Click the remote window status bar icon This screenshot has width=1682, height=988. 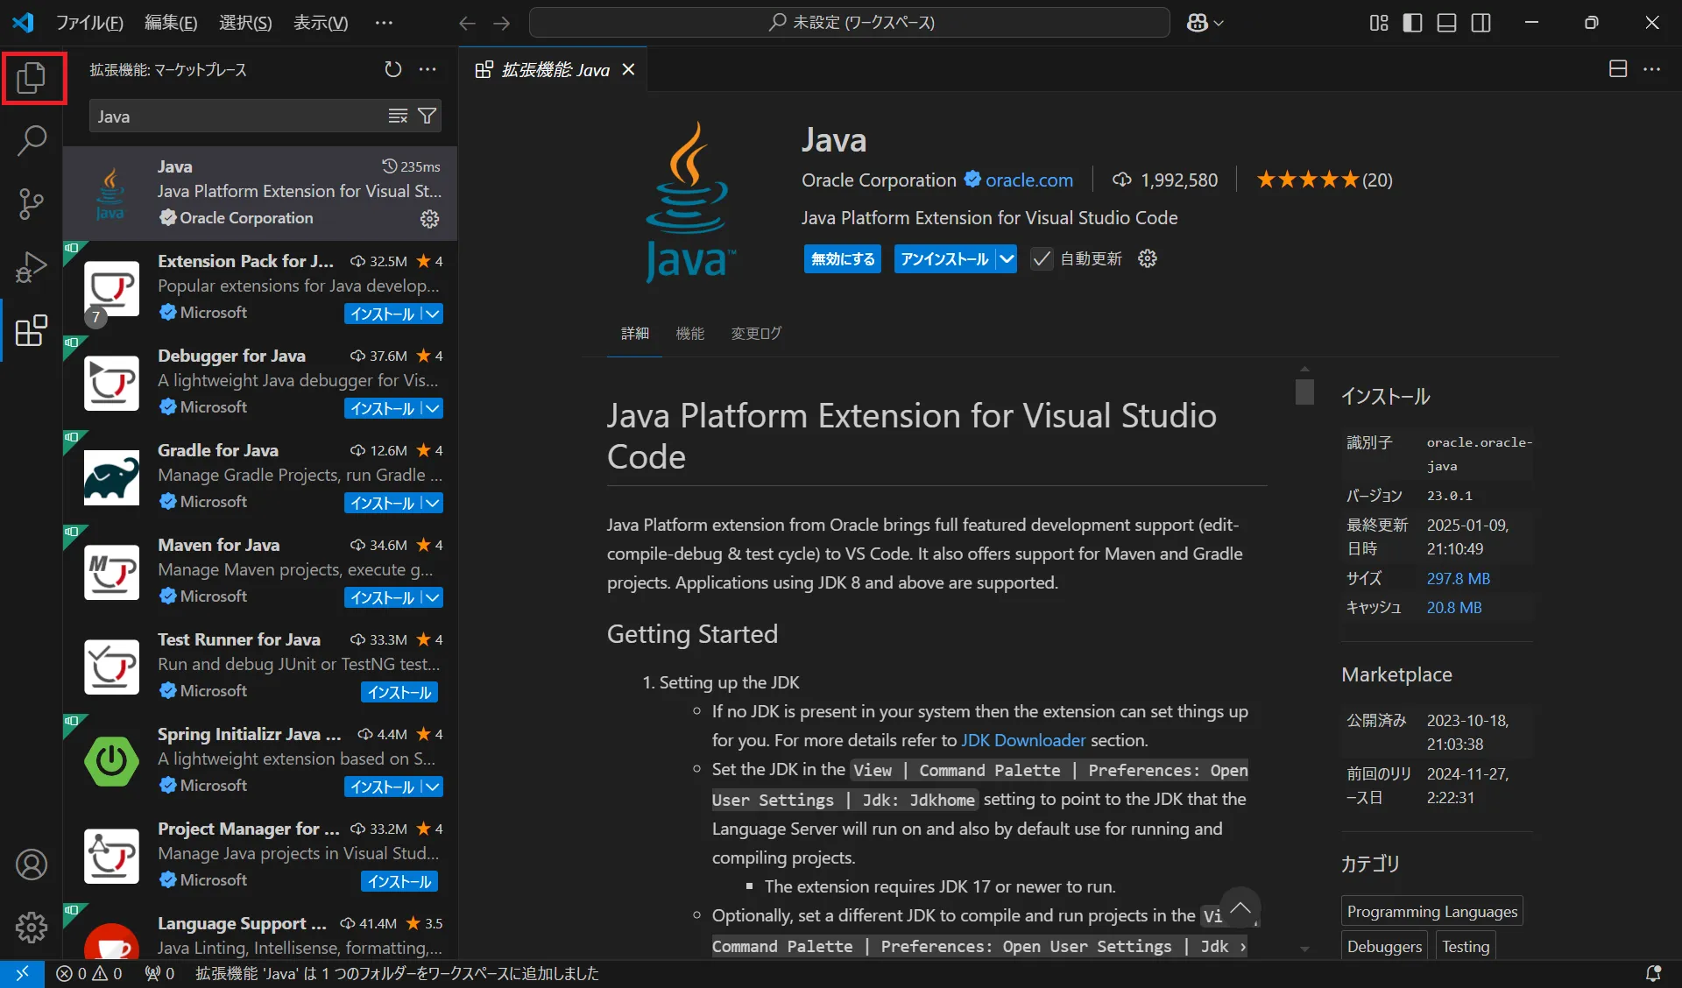point(22,973)
